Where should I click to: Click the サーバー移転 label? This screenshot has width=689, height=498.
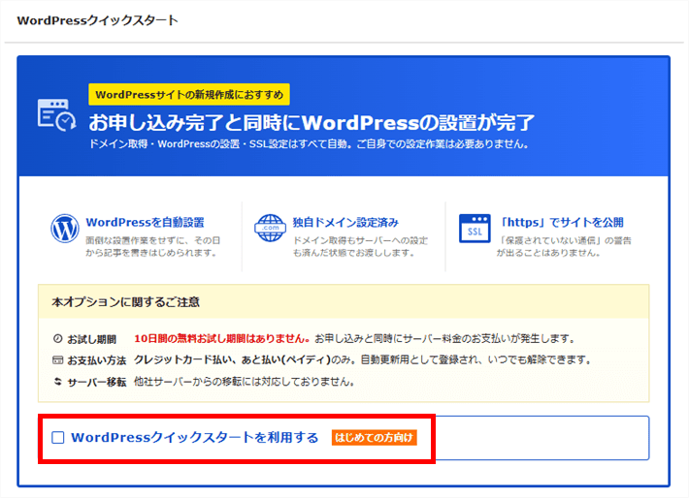(x=97, y=382)
